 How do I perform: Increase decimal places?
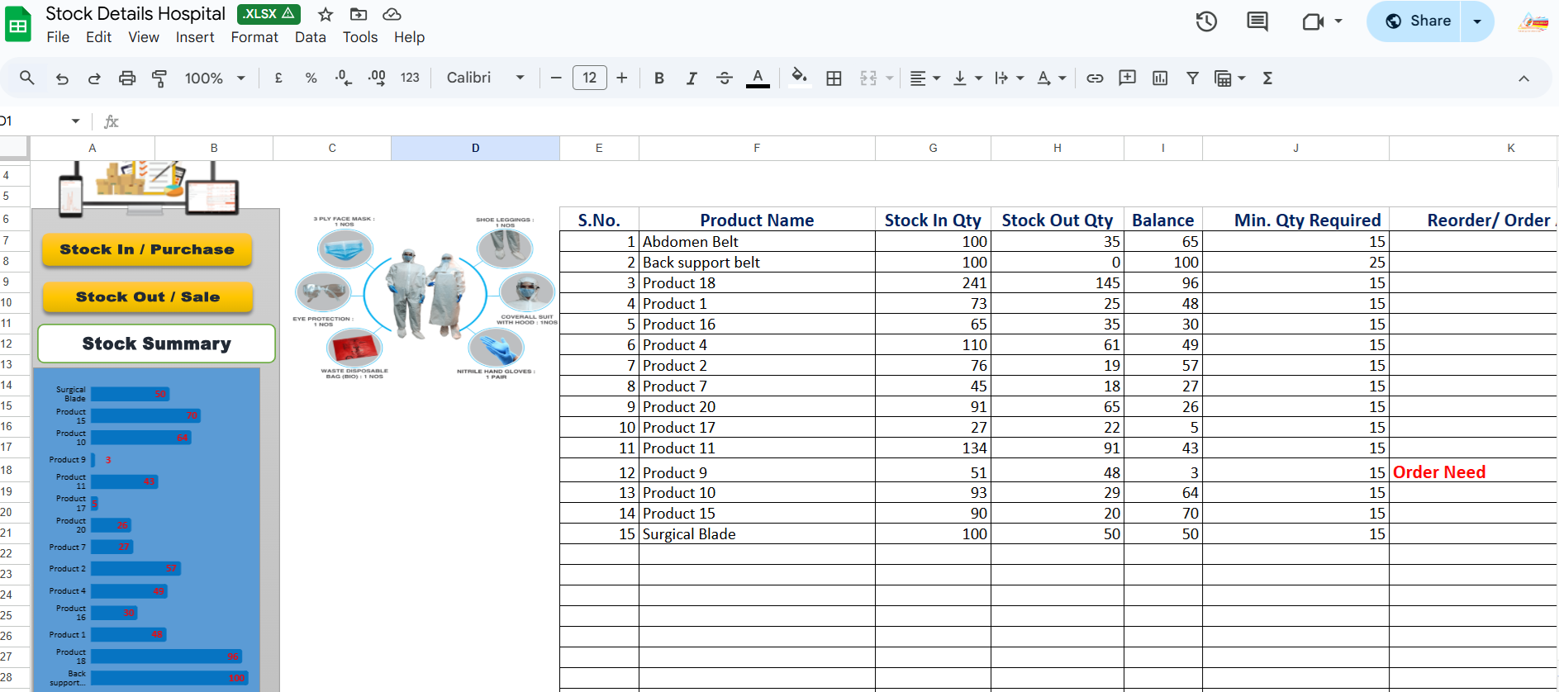click(x=377, y=78)
